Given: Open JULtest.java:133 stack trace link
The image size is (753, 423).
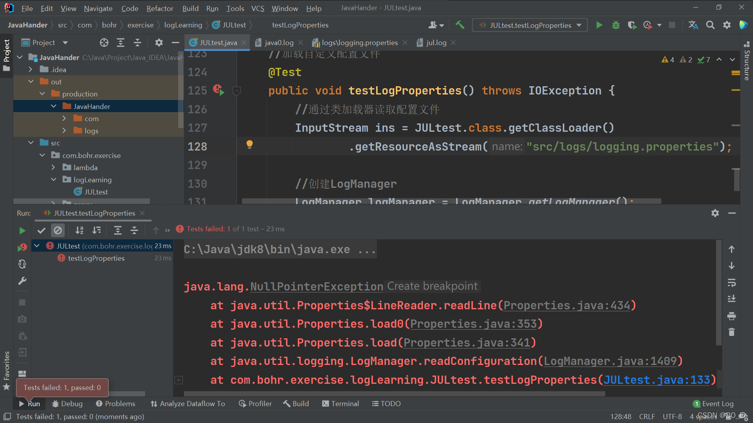Looking at the screenshot, I should pos(657,380).
